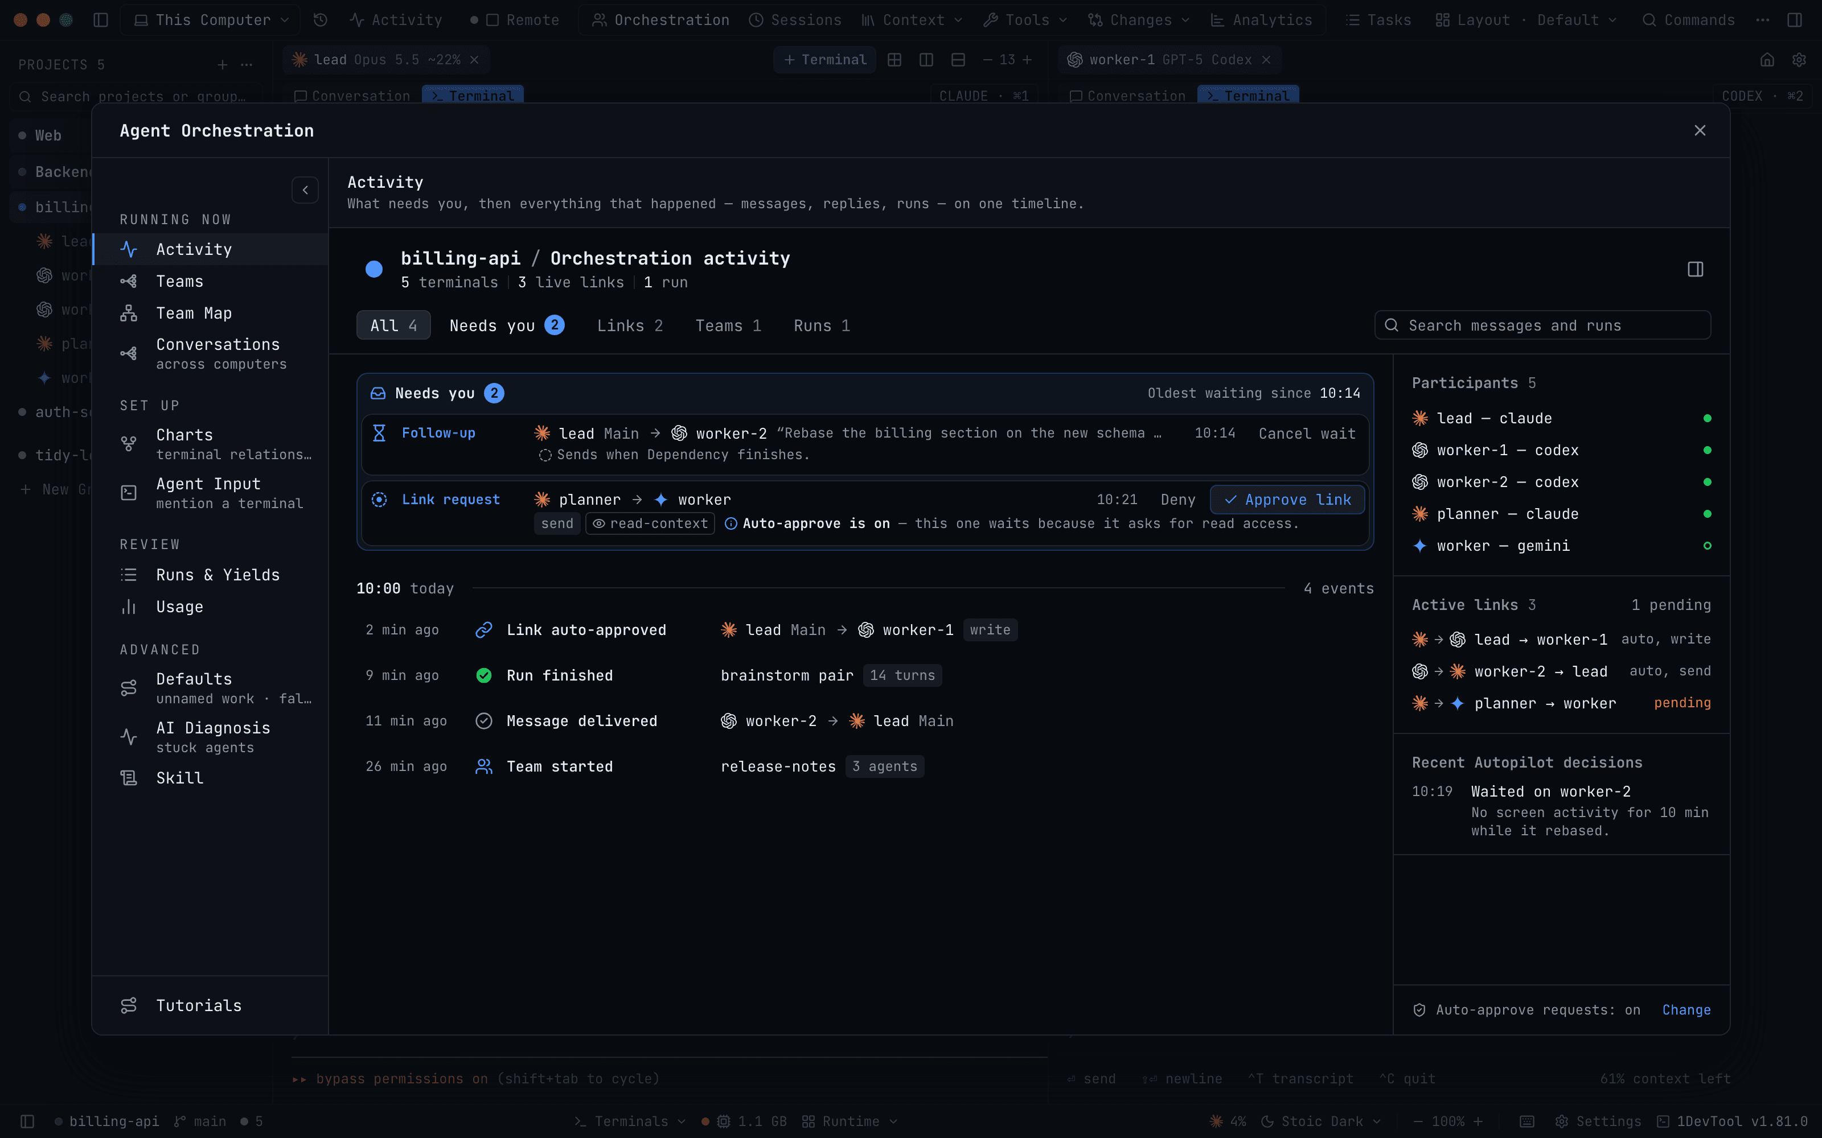Click the Search messages and runs field
The image size is (1822, 1138).
[x=1542, y=325]
